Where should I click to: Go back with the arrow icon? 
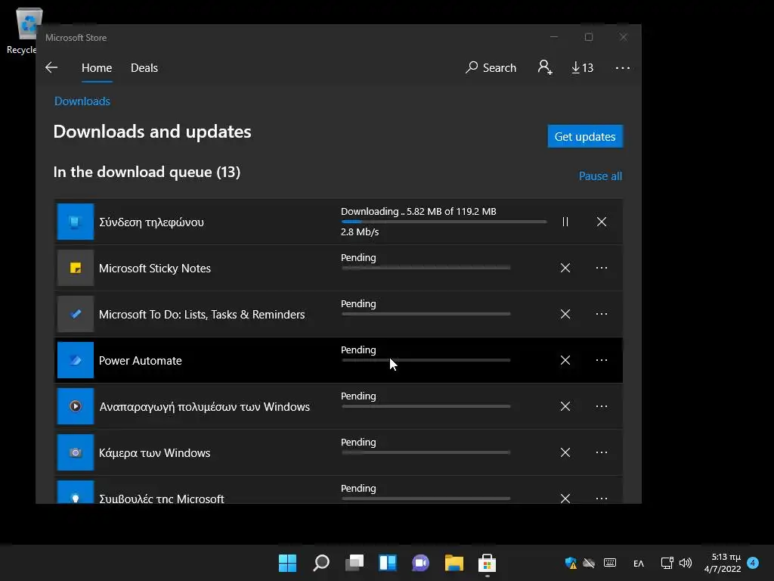(x=51, y=67)
